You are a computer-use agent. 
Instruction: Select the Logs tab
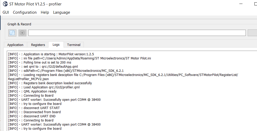[56, 44]
